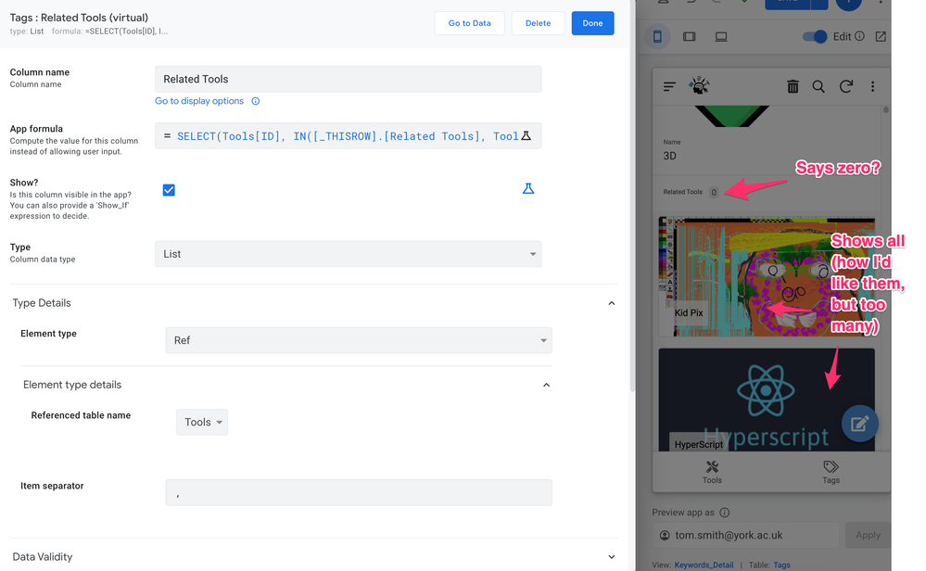This screenshot has width=926, height=571.
Task: Open the HyperScript tool card
Action: [x=767, y=400]
